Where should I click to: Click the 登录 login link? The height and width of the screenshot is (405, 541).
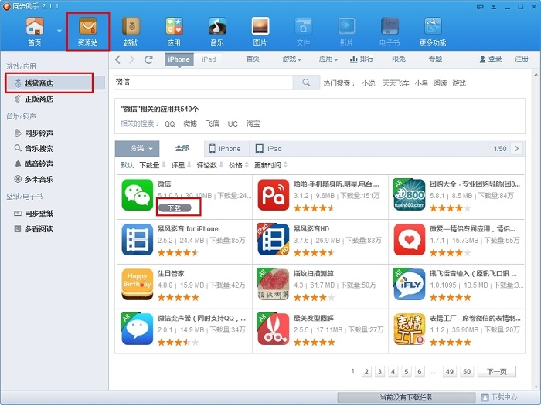pos(490,59)
